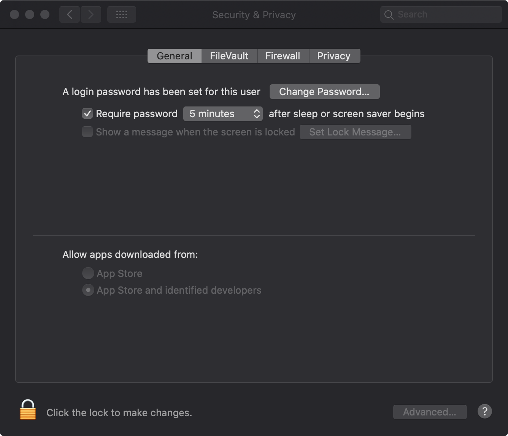
Task: Click the Set Lock Message... button
Action: pos(355,132)
